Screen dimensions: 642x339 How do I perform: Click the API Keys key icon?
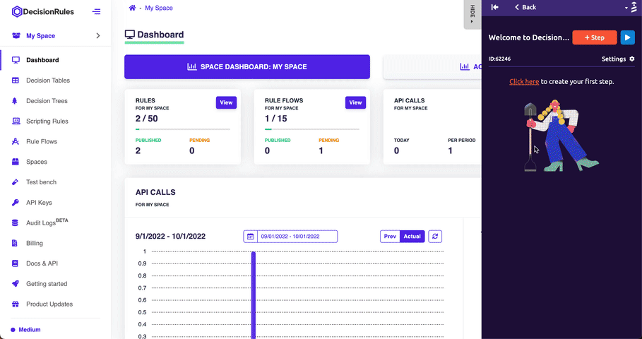pyautogui.click(x=15, y=202)
